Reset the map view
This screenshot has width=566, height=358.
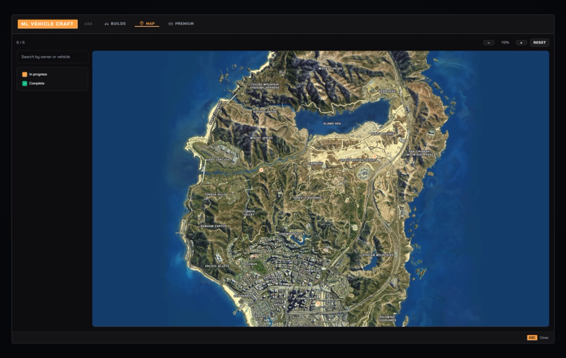tap(539, 42)
